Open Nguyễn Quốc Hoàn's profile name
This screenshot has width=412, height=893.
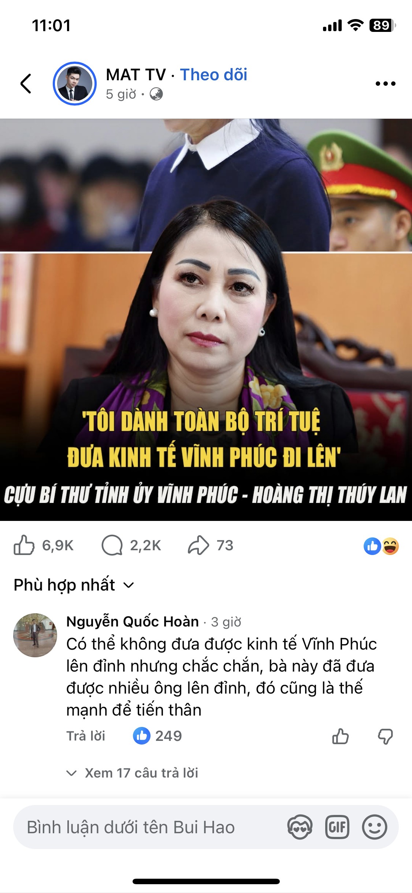tap(133, 621)
